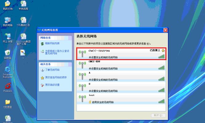Click the refresh icon beside 刷新网络列表

42,44
